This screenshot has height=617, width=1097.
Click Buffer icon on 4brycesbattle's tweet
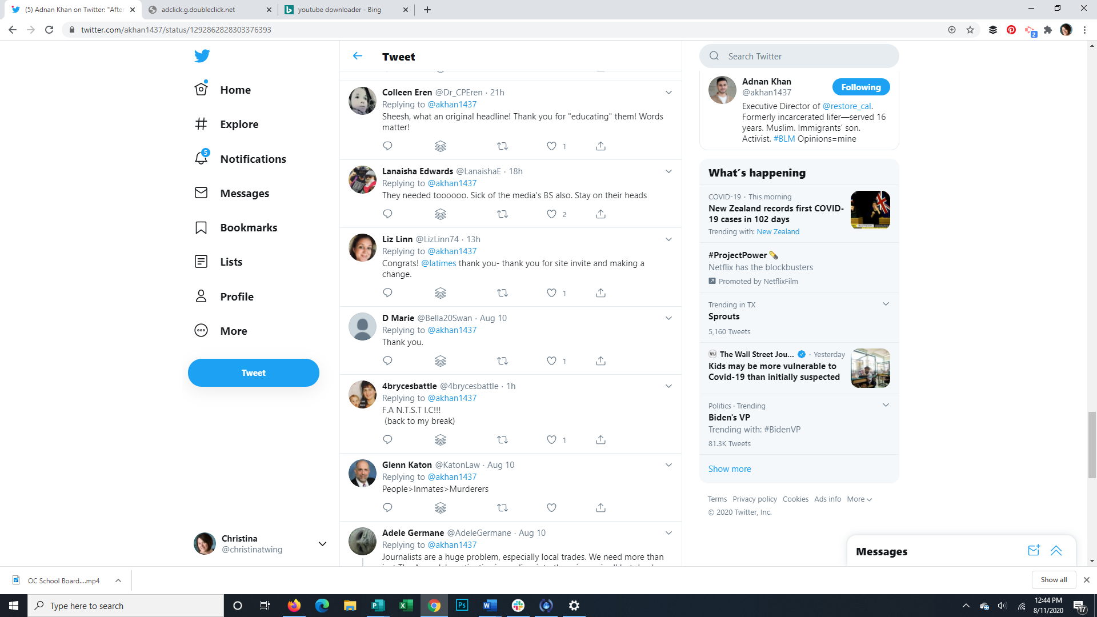click(x=440, y=440)
